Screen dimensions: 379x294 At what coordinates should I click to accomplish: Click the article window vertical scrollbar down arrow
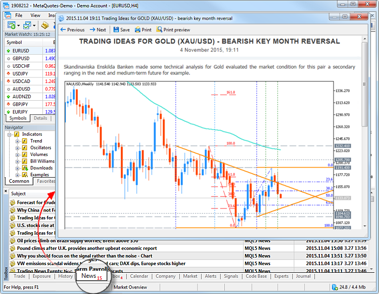(365, 226)
